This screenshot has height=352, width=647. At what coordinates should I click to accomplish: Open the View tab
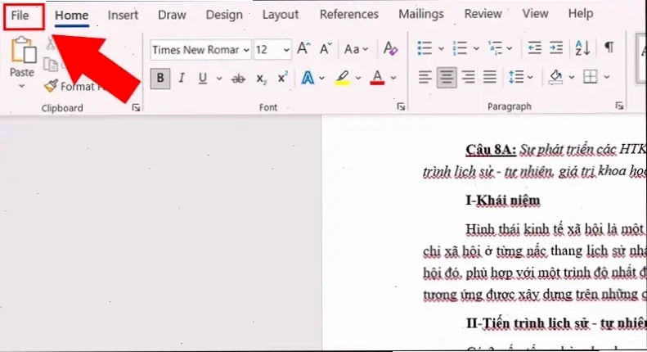click(535, 14)
